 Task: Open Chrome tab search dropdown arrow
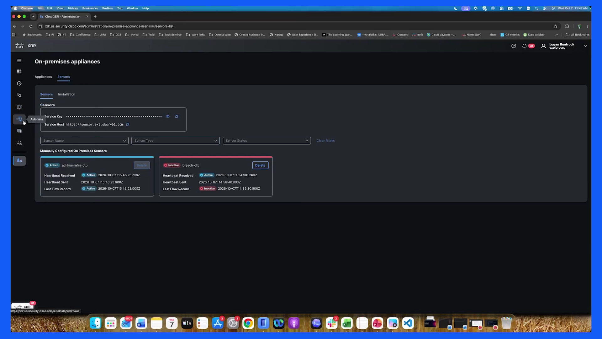coord(33,17)
